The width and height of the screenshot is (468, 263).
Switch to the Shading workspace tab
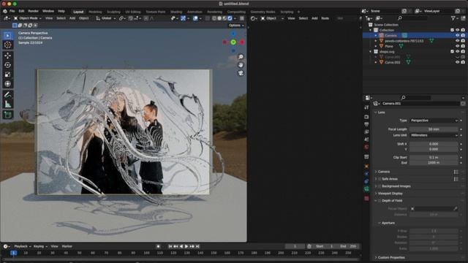tap(176, 12)
